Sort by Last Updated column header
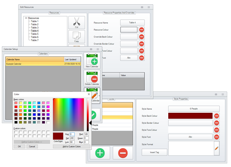The image size is (231, 167). pos(72,60)
